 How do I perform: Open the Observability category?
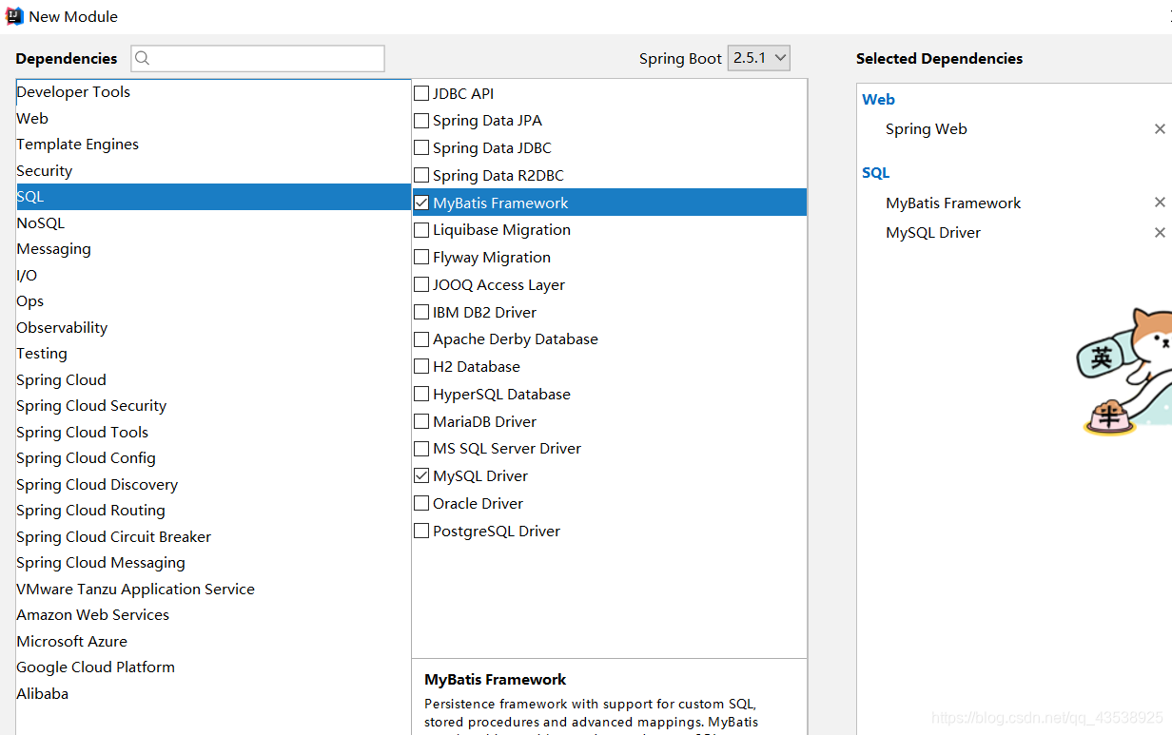pos(213,328)
